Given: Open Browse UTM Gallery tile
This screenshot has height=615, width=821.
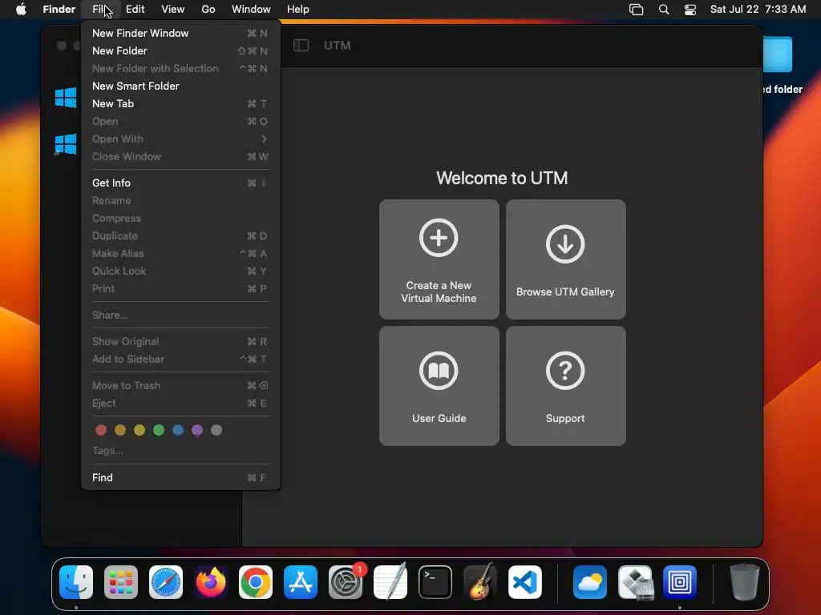Looking at the screenshot, I should click(565, 259).
